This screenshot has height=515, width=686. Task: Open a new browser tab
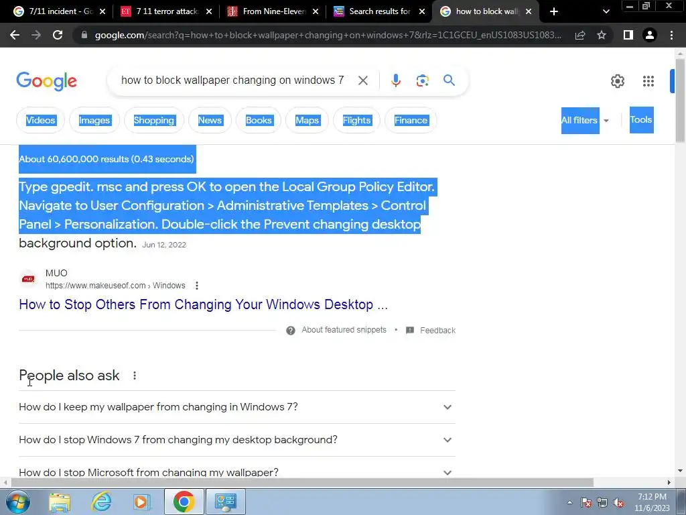(554, 11)
